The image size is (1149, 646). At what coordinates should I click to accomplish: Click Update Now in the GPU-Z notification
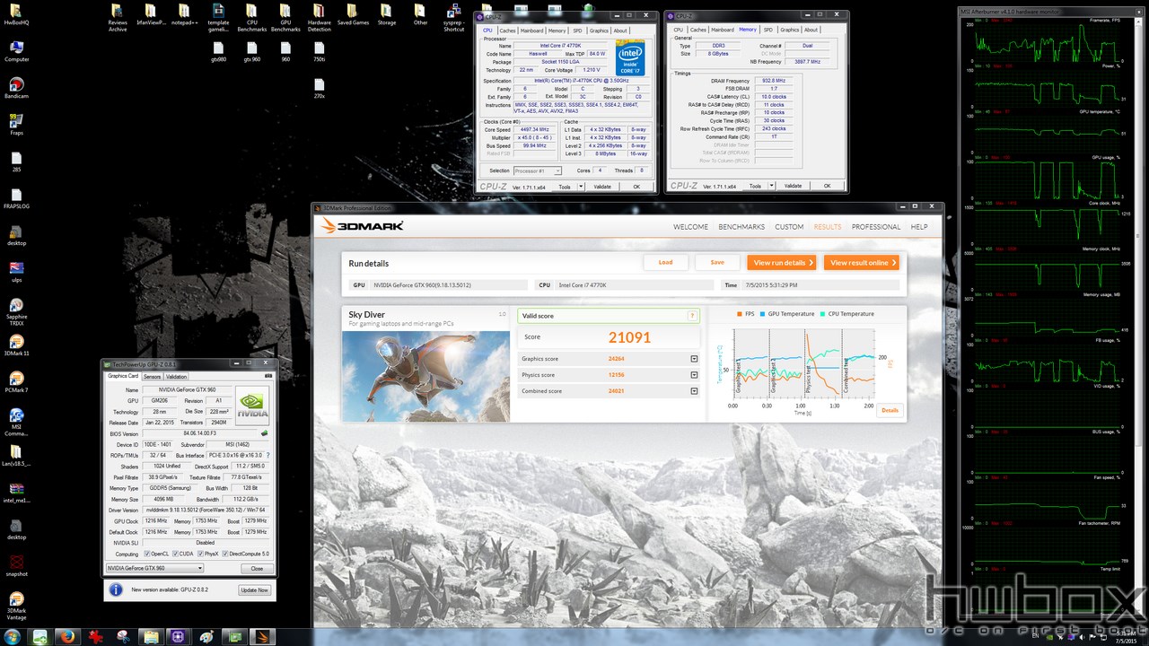[x=254, y=590]
